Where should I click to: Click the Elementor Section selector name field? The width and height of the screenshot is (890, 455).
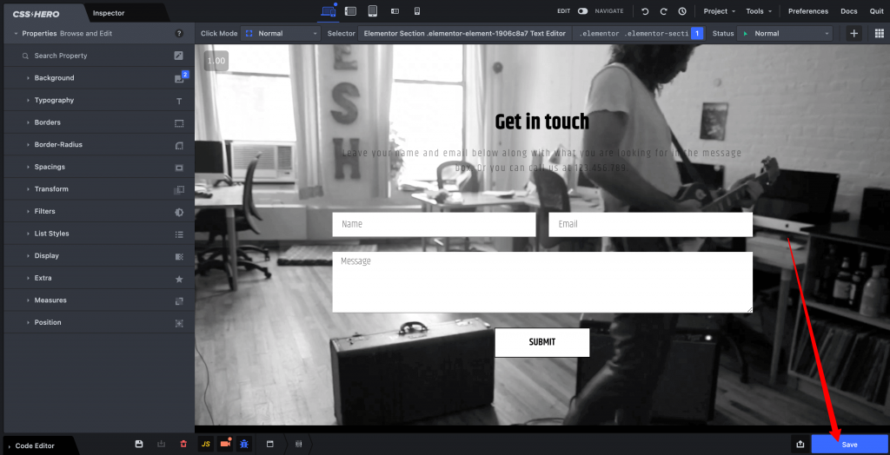click(464, 34)
